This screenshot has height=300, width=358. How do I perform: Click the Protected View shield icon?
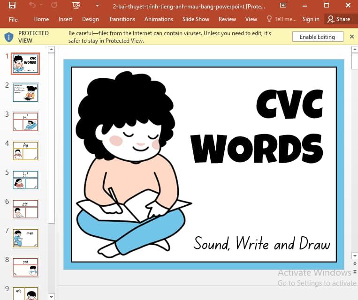point(9,37)
